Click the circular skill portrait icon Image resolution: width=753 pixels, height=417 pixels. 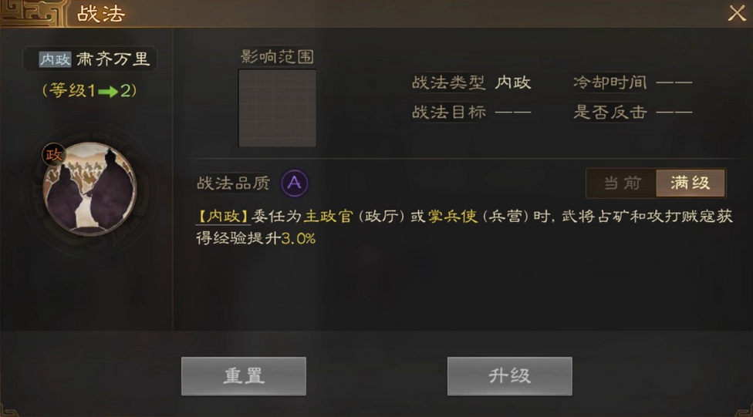89,189
